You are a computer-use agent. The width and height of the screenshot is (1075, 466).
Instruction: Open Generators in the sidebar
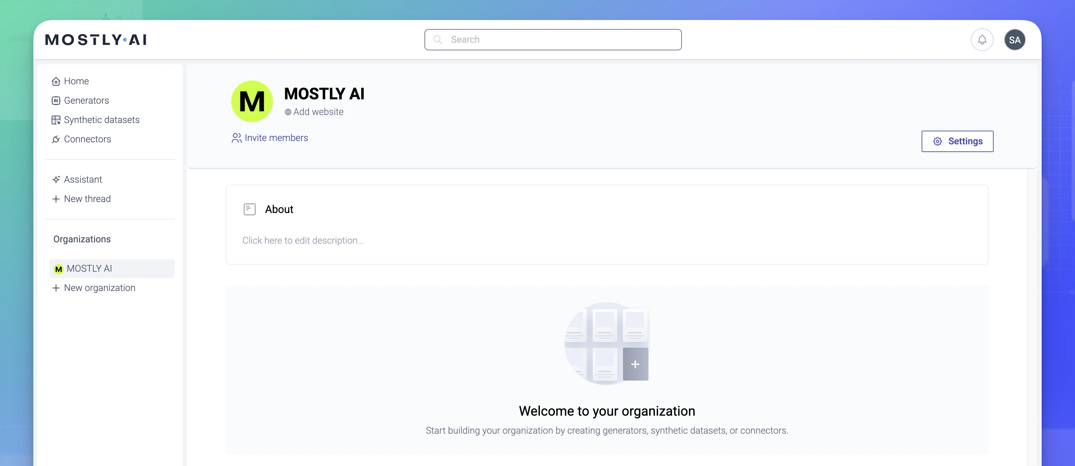(x=80, y=100)
